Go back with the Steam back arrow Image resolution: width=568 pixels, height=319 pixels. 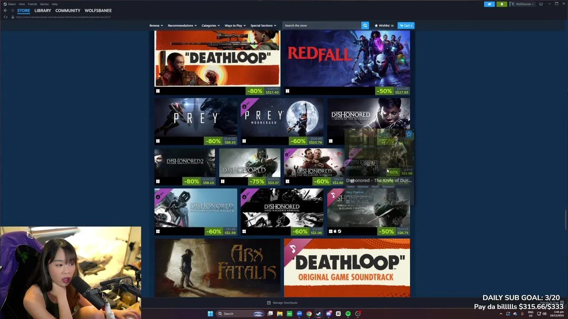tap(5, 10)
